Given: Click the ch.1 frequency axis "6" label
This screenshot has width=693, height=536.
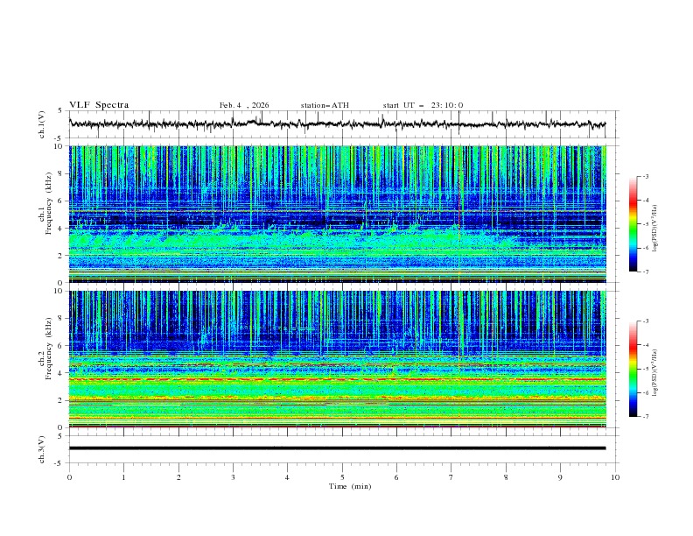Looking at the screenshot, I should click(61, 201).
